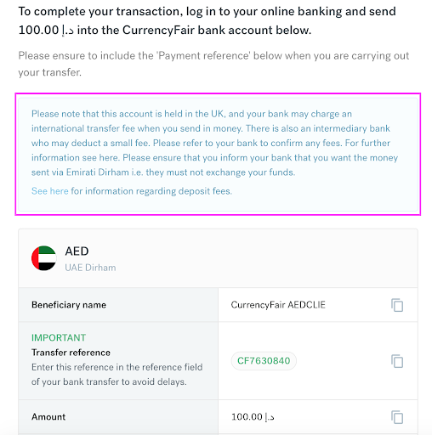Click the 'Amount' row label
The height and width of the screenshot is (435, 432).
click(48, 417)
